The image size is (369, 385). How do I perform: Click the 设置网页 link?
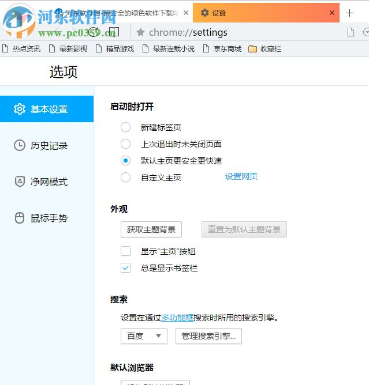[241, 176]
